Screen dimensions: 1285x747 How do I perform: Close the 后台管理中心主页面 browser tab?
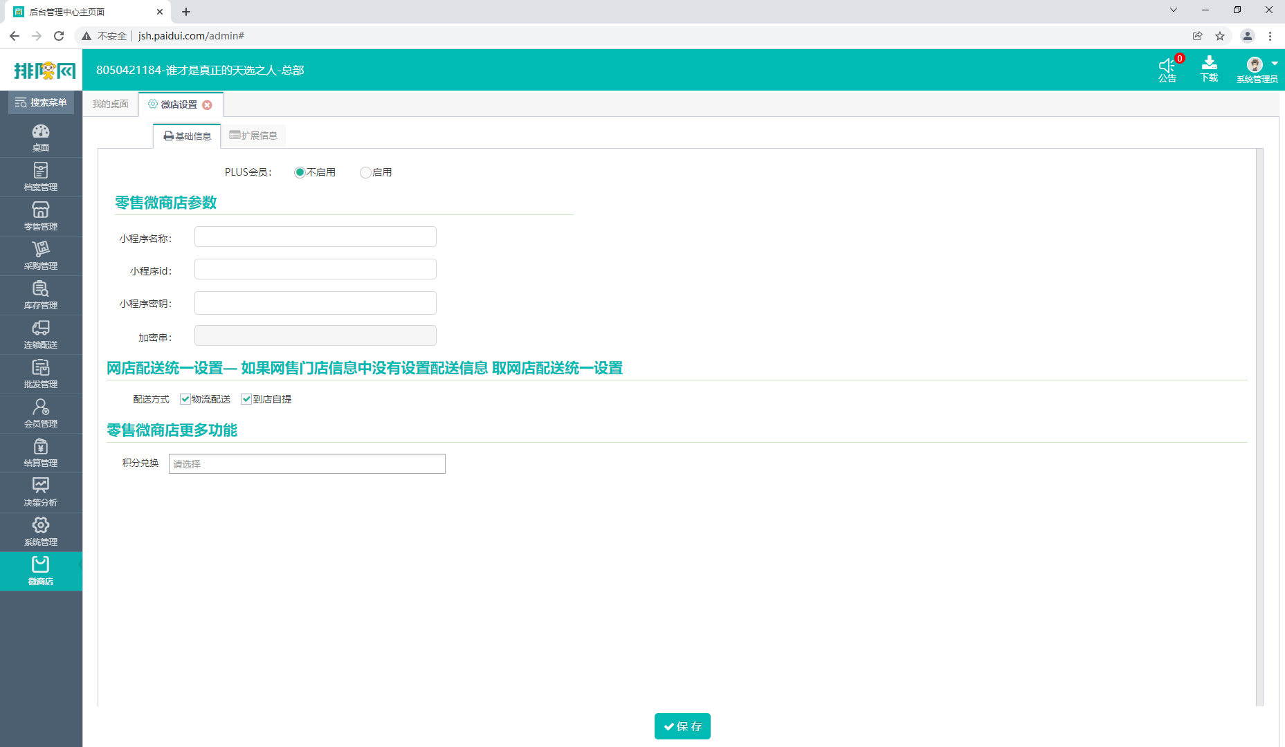(x=160, y=12)
